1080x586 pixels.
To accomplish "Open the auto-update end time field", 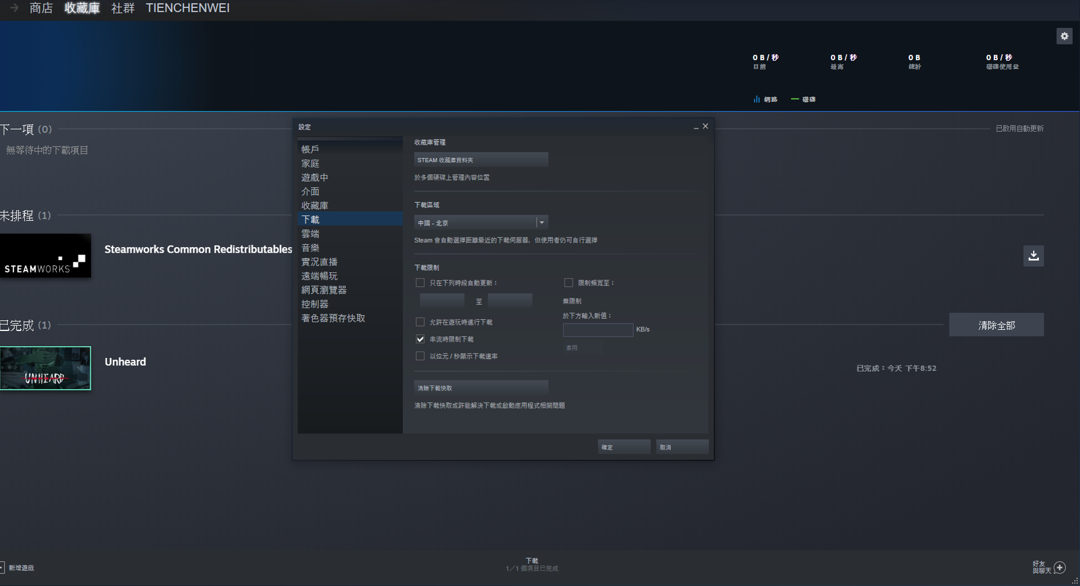I will click(x=510, y=301).
